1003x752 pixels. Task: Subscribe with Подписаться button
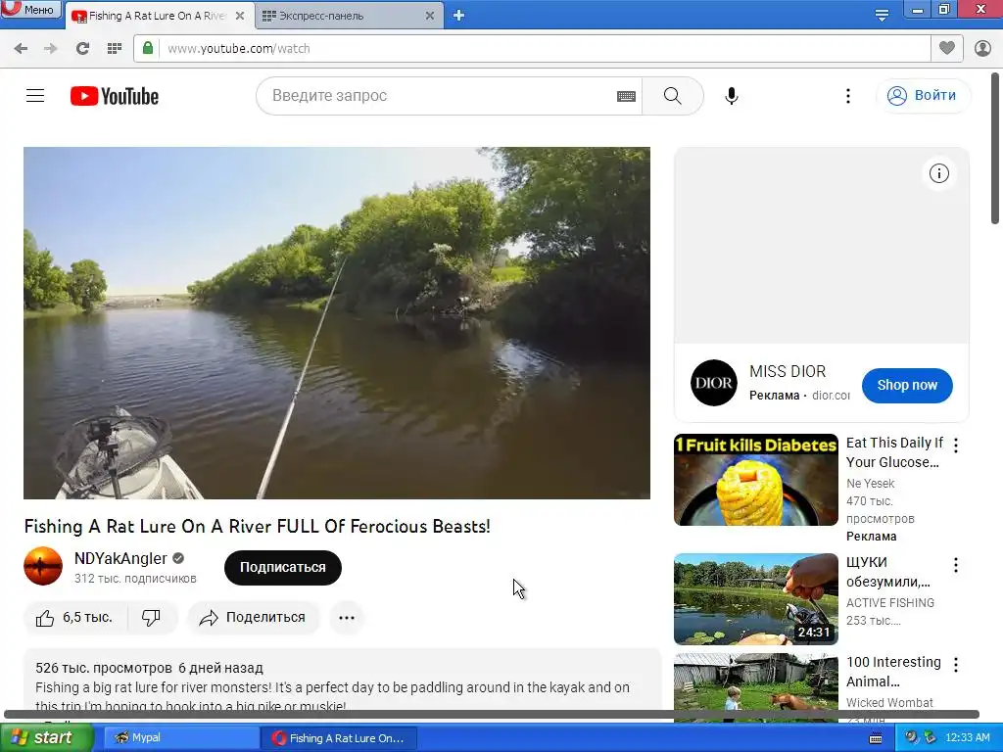coord(283,567)
